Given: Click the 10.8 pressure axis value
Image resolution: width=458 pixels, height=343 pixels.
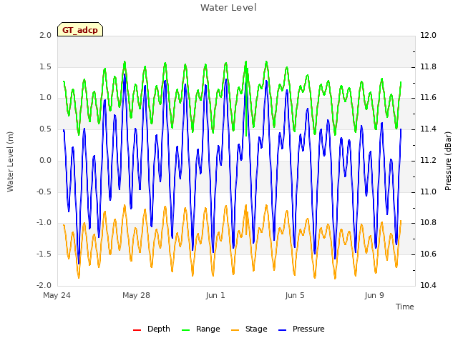Looking at the screenshot, I should click(428, 222).
